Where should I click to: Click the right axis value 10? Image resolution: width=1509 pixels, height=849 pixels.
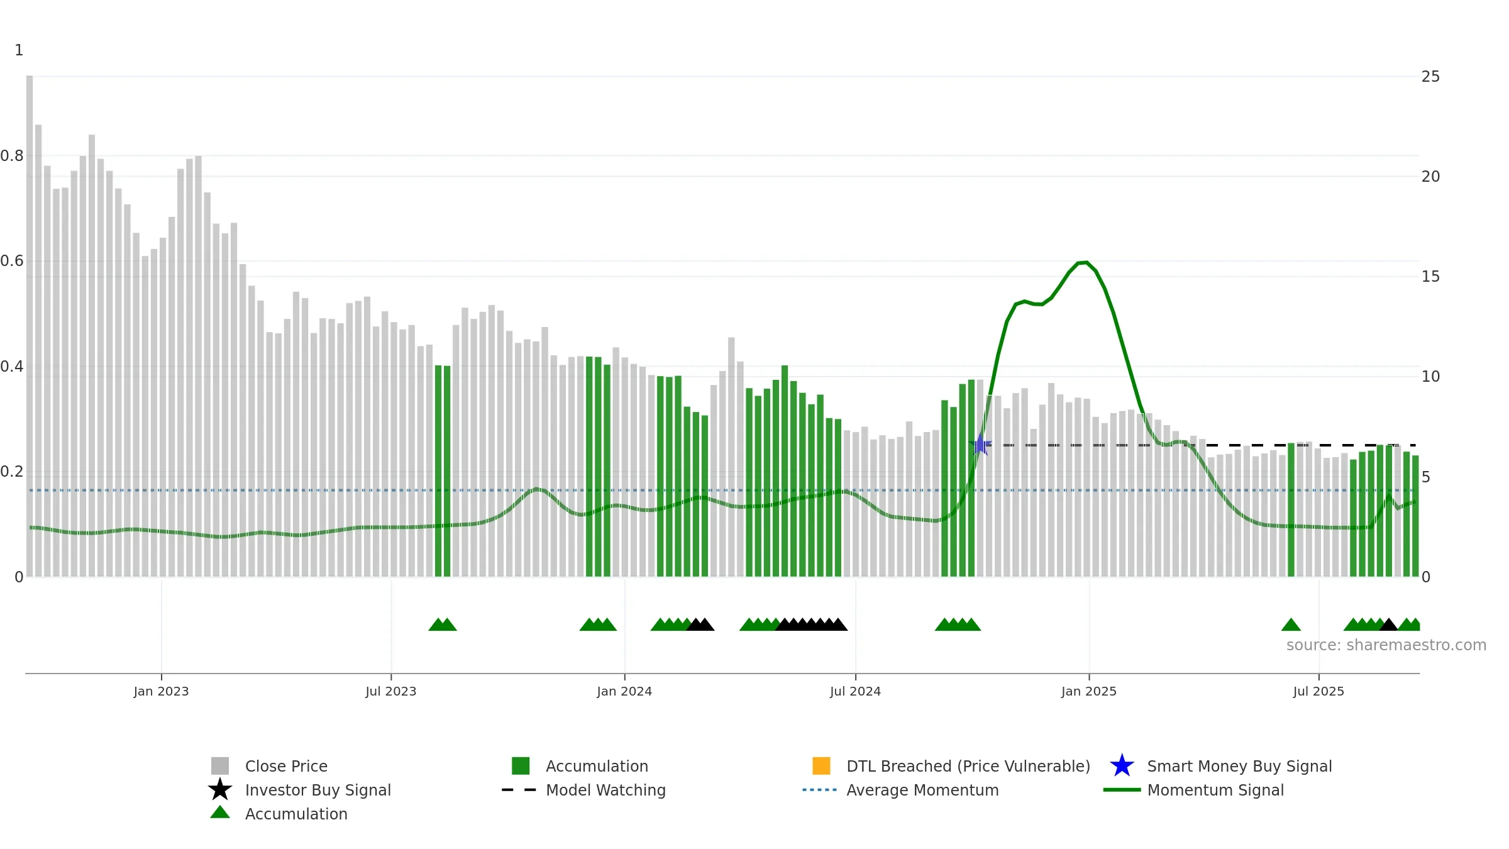pyautogui.click(x=1430, y=377)
